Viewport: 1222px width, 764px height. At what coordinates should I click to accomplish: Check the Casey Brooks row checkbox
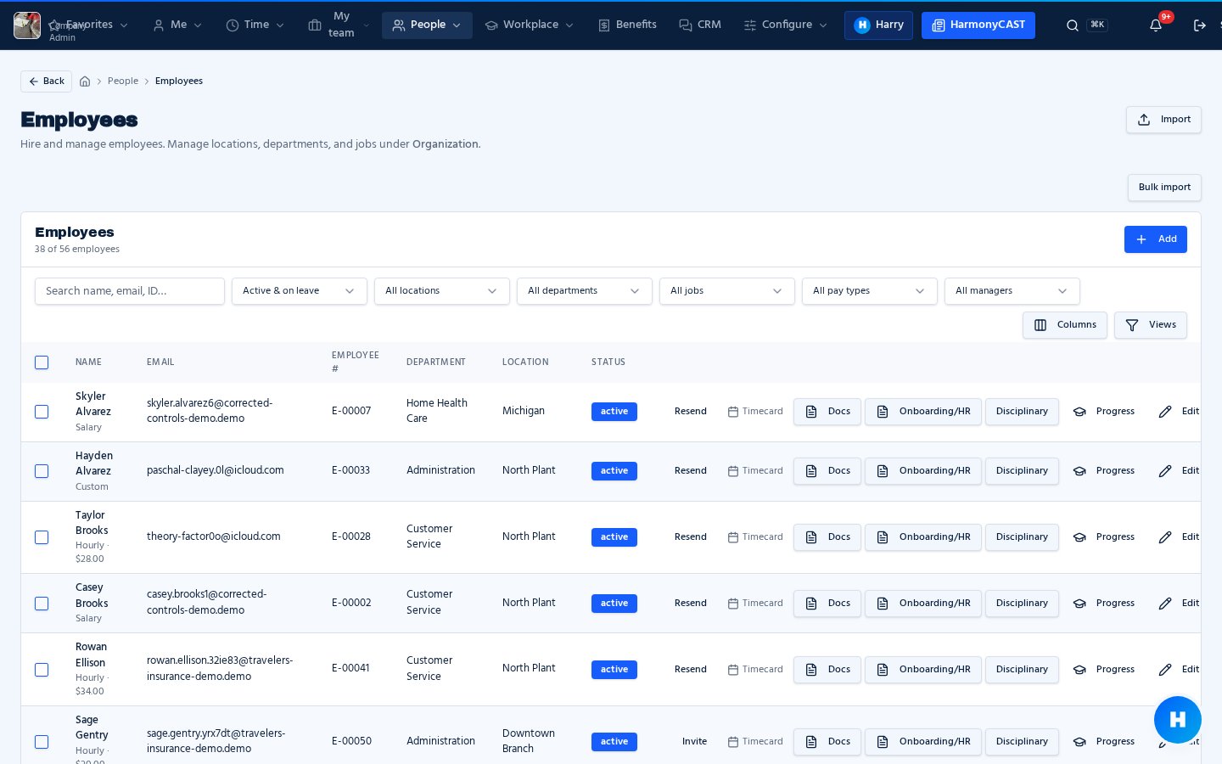[x=42, y=604]
